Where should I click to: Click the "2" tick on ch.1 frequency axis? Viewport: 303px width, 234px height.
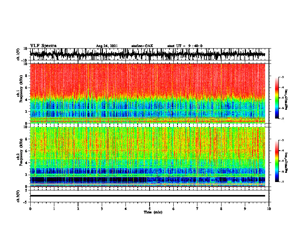pos(26,111)
